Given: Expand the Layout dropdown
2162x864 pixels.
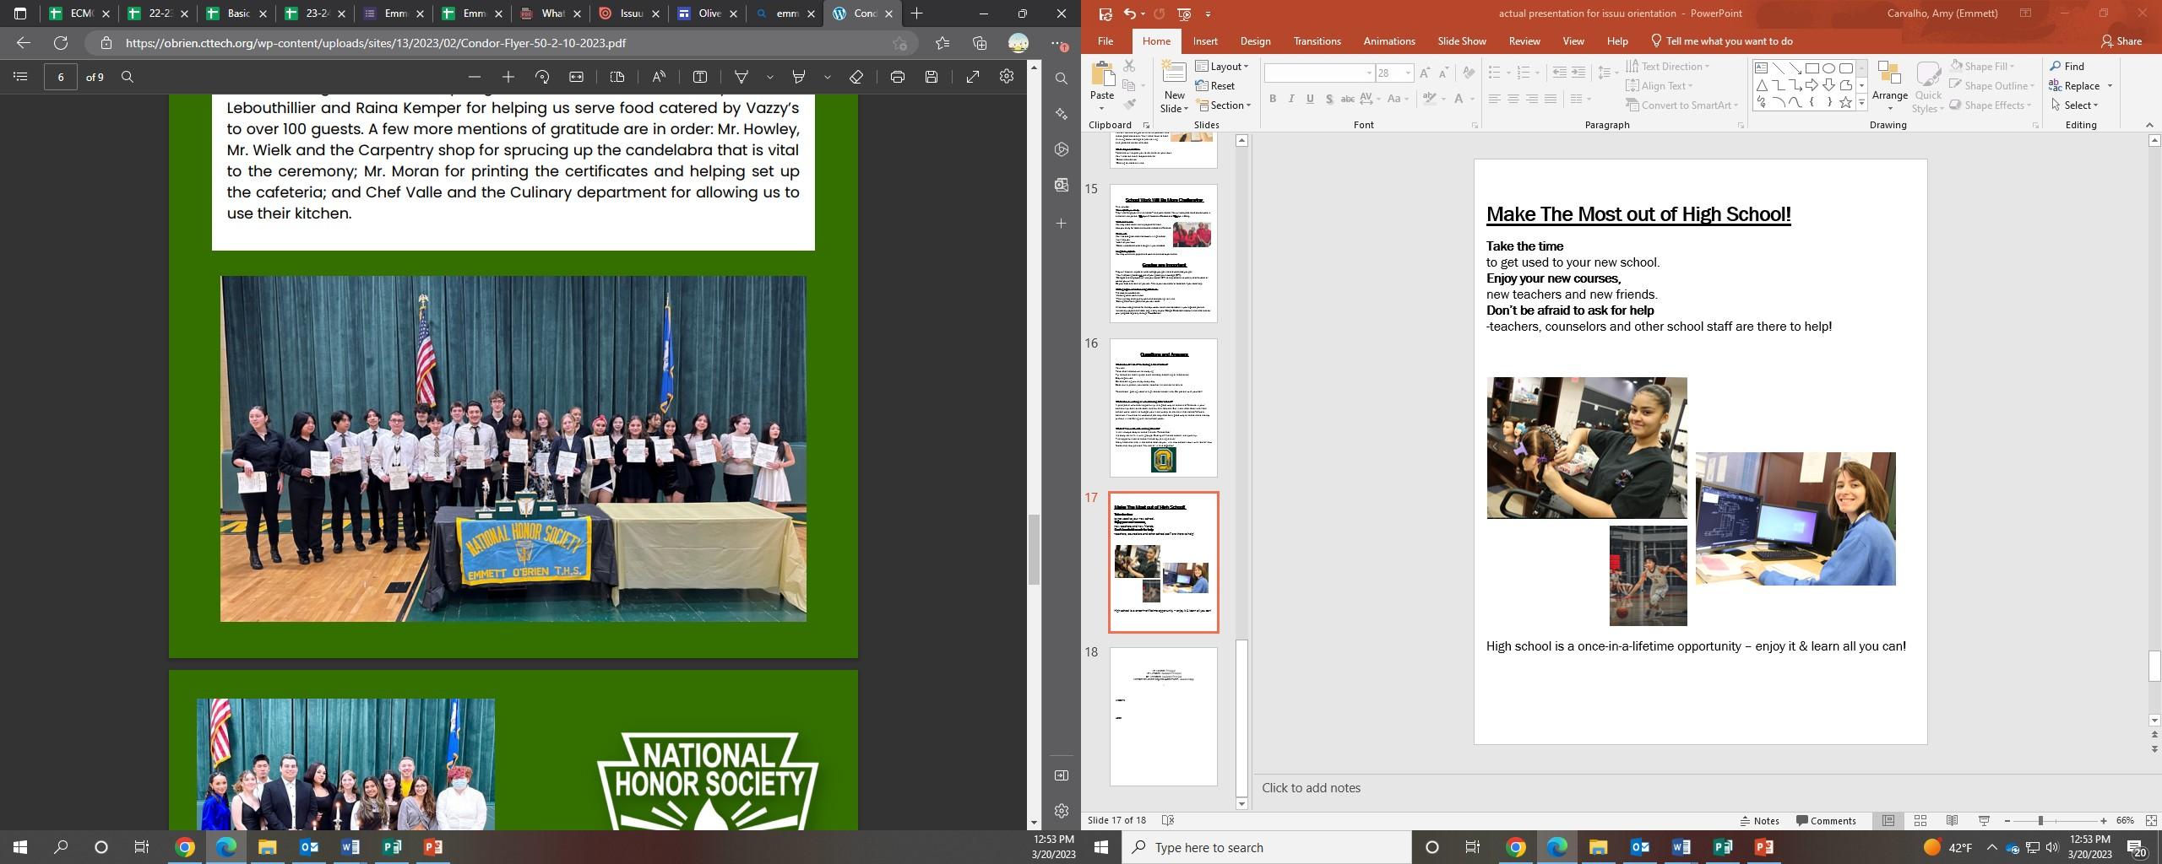Looking at the screenshot, I should coord(1222,67).
